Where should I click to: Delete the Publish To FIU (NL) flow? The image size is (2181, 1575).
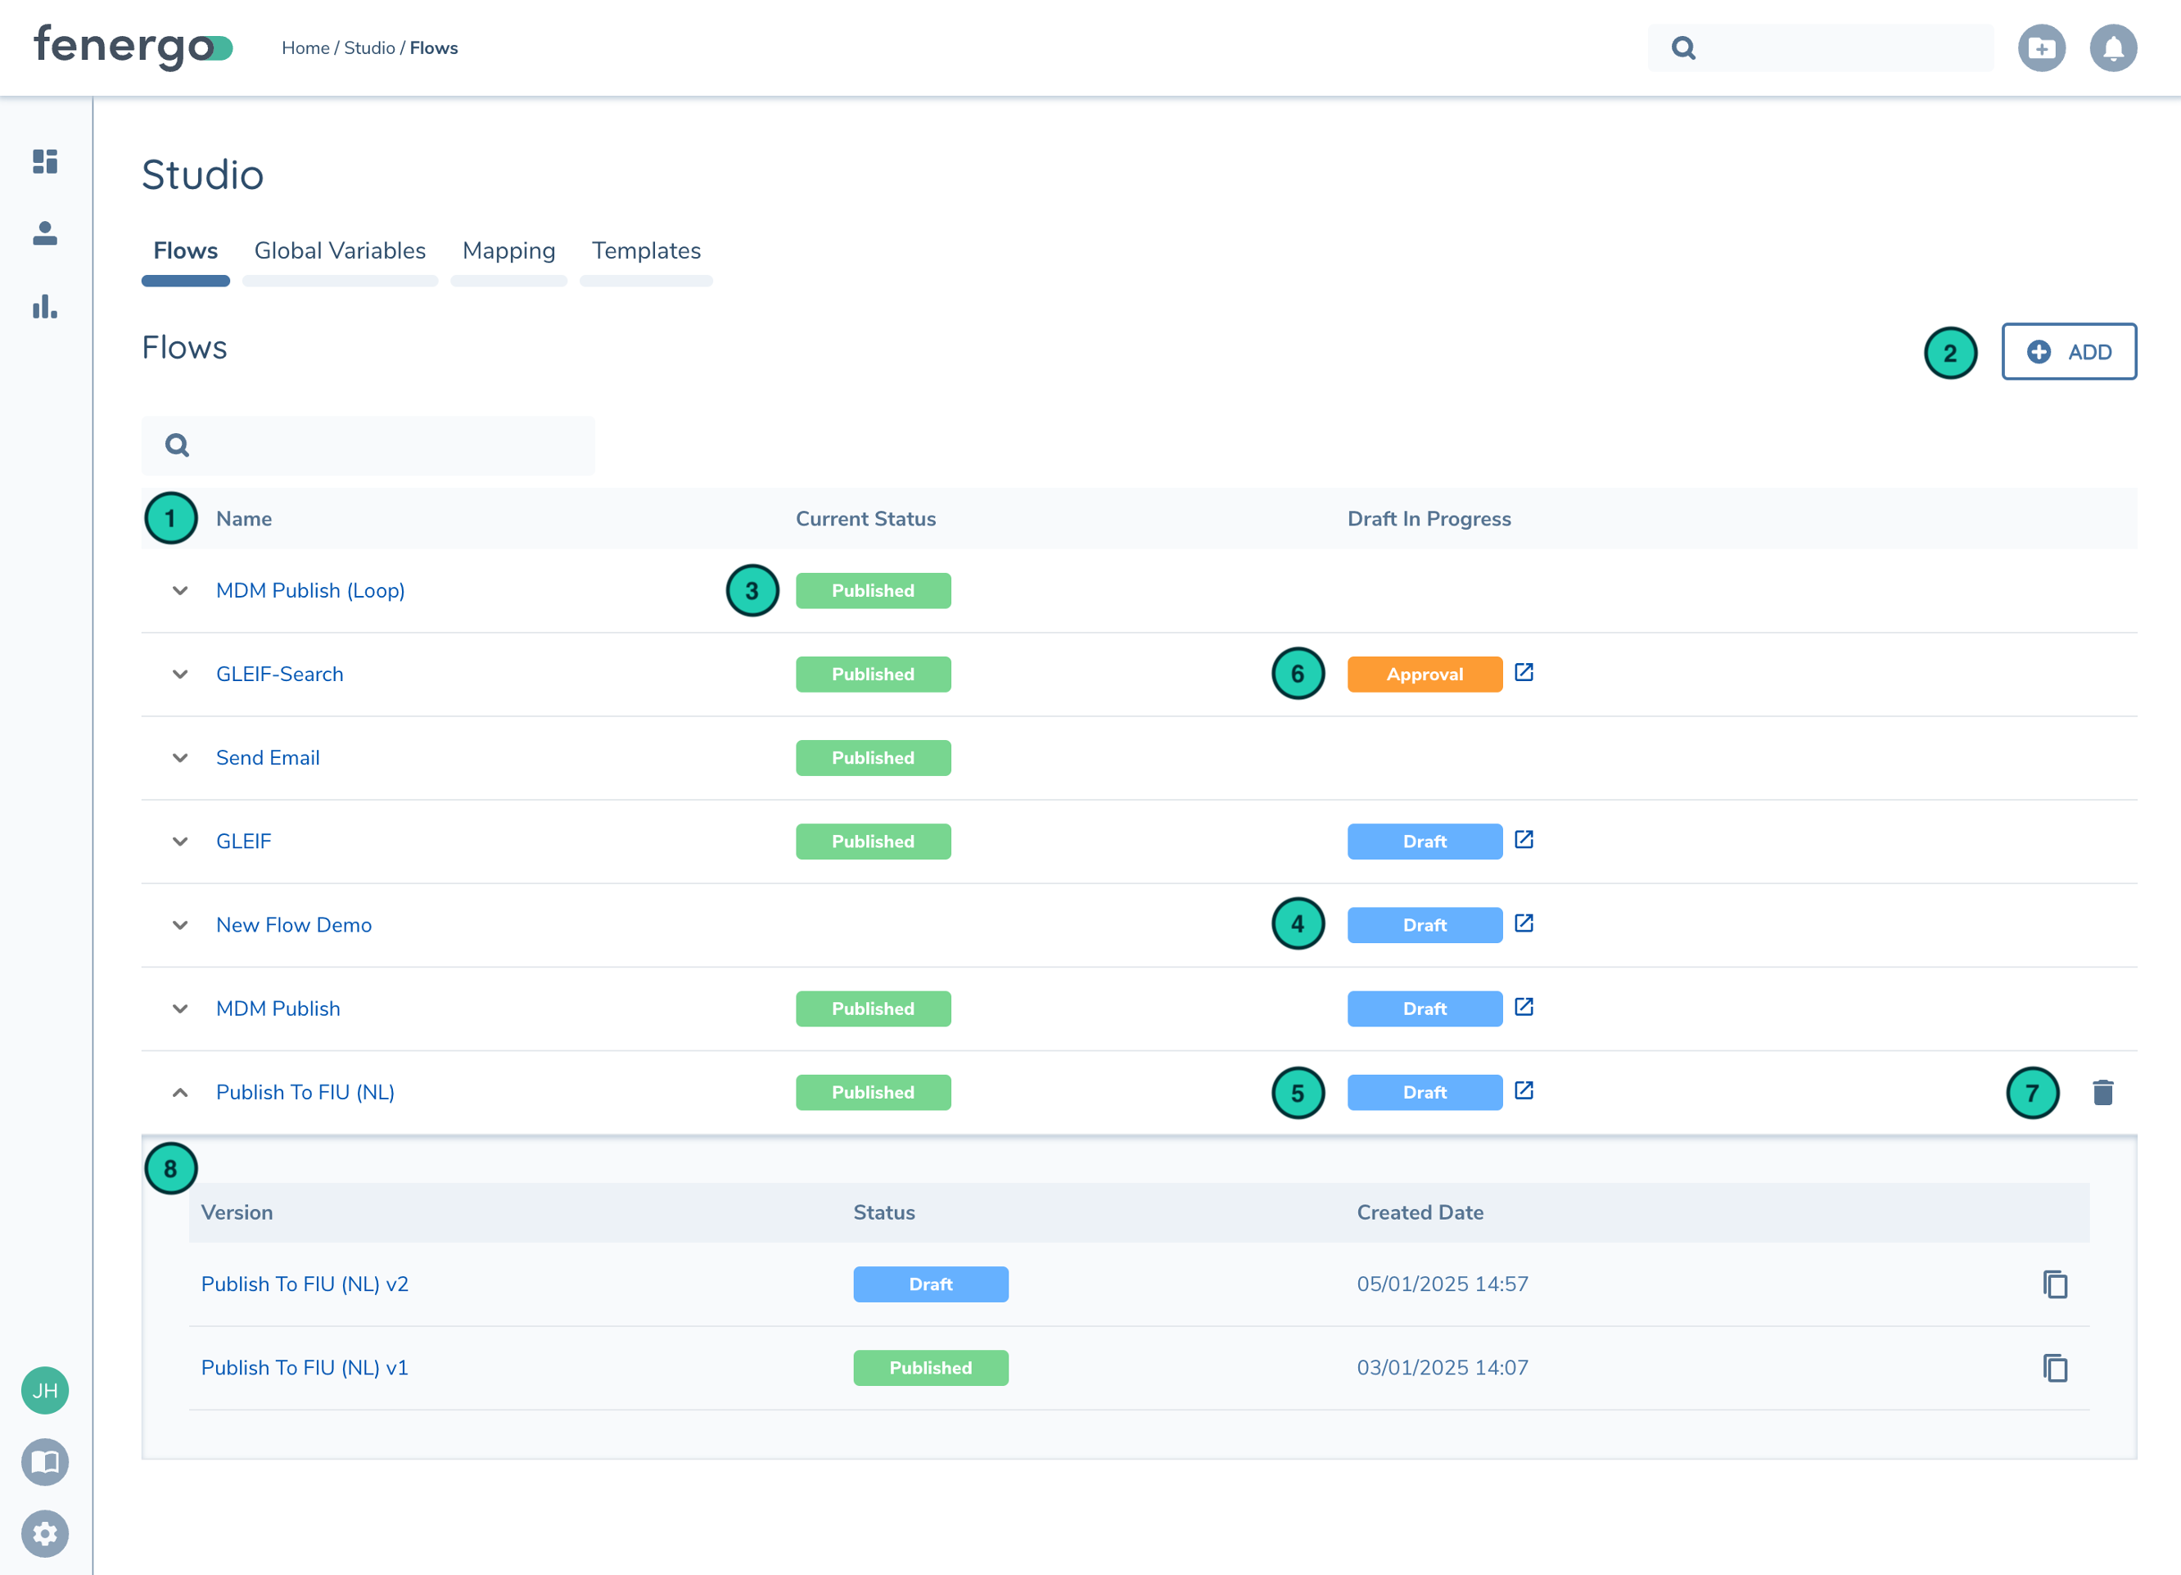[2102, 1092]
